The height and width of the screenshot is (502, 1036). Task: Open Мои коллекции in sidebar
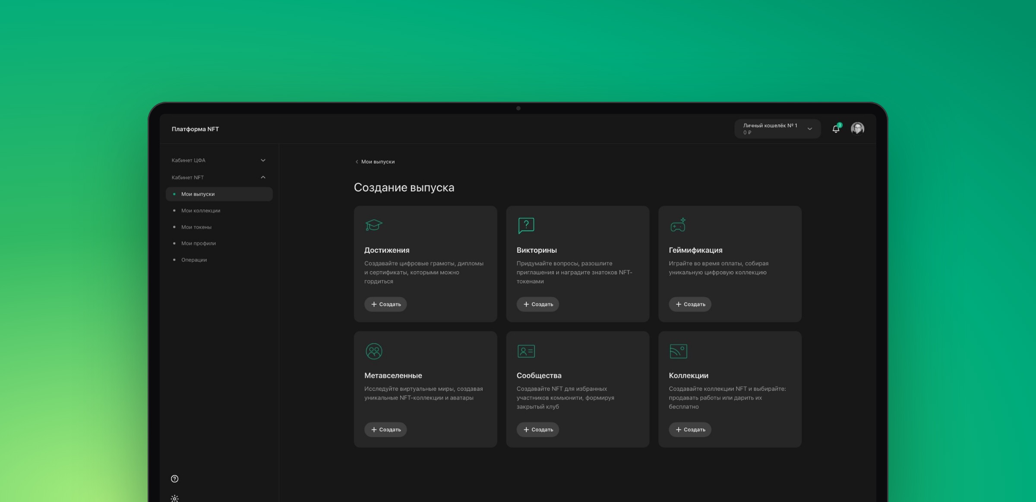219,210
